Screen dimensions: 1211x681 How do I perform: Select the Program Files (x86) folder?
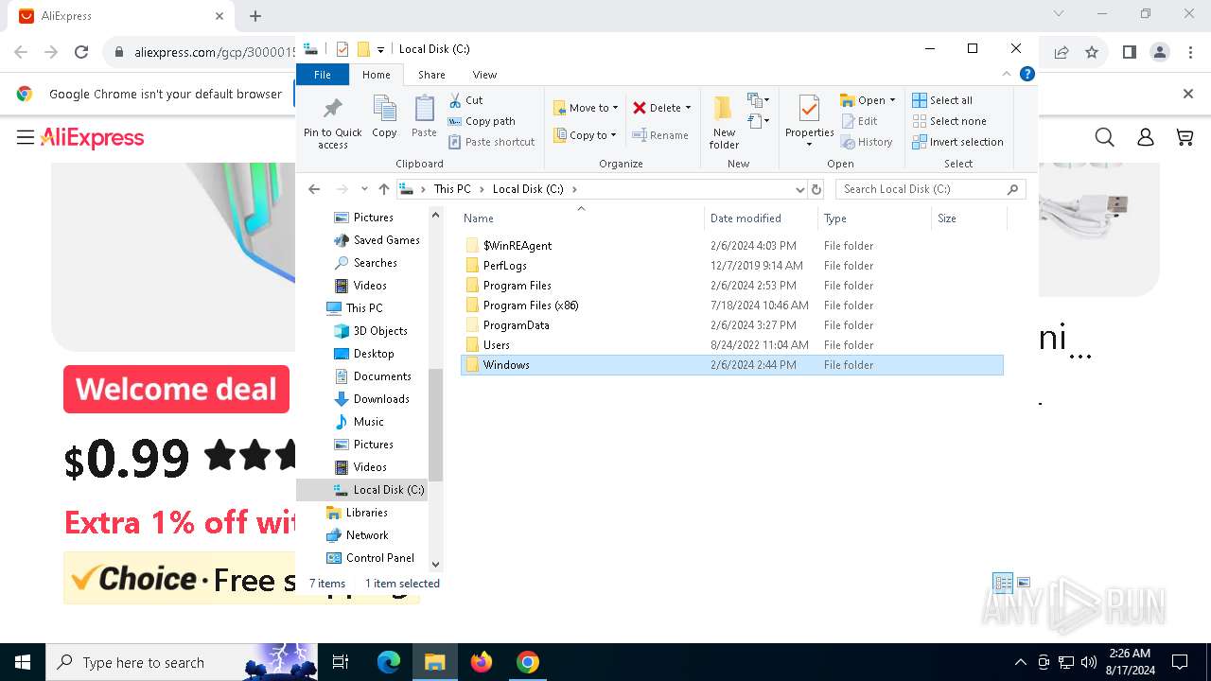(732, 306)
